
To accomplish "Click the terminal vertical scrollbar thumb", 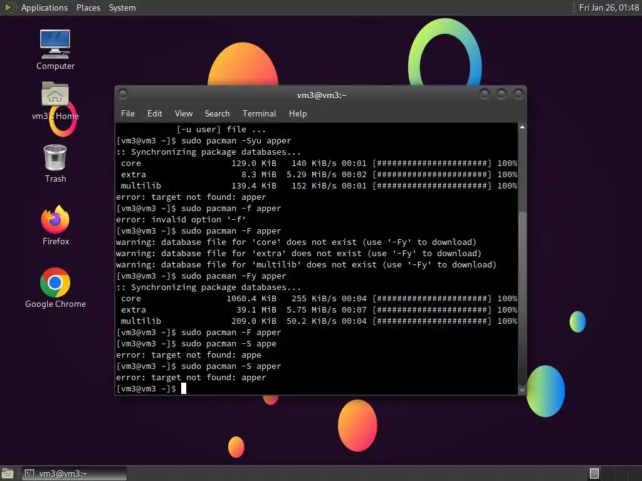I will (x=522, y=297).
